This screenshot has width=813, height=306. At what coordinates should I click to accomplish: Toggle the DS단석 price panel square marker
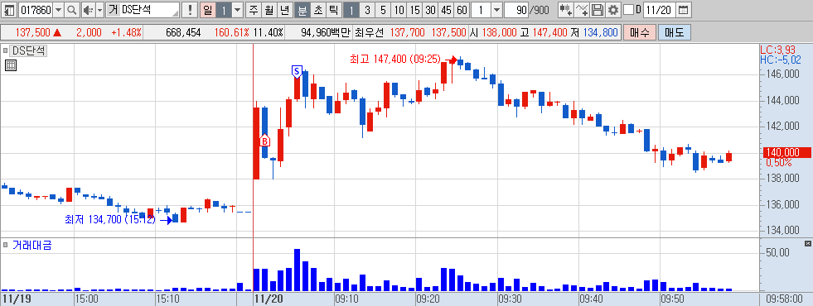(5, 50)
